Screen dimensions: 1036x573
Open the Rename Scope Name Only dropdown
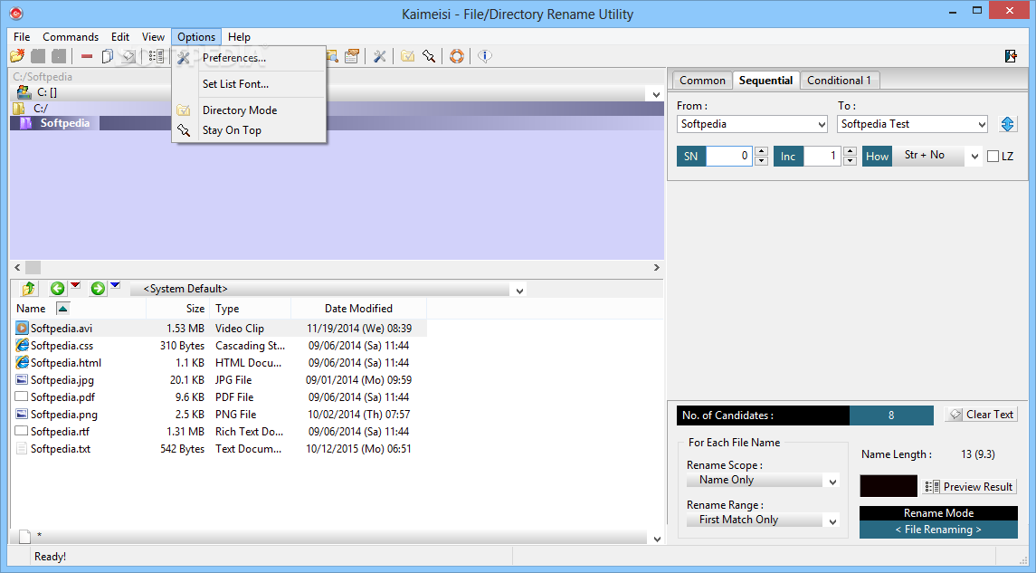click(x=832, y=482)
